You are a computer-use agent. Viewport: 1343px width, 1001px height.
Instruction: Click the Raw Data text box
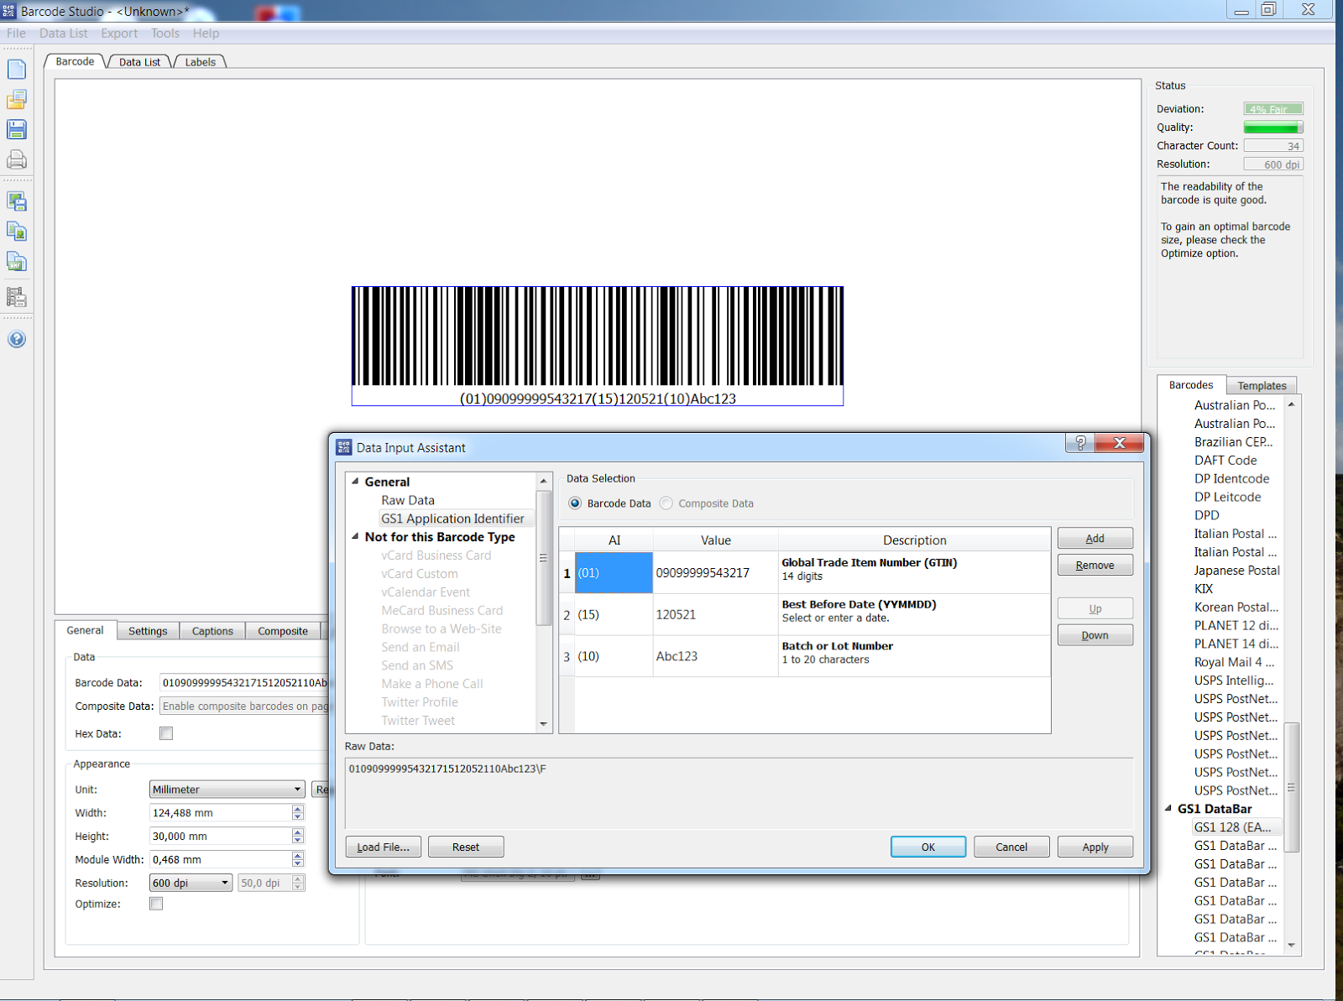[739, 792]
